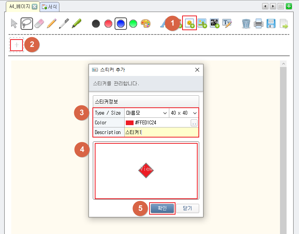Click the floppy disk save icon
The height and width of the screenshot is (234, 299).
coord(271,24)
